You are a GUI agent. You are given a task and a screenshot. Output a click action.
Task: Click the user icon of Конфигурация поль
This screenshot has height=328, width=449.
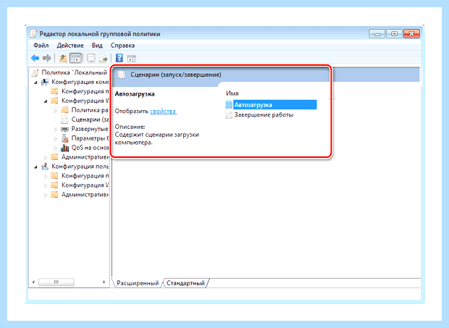pos(45,167)
